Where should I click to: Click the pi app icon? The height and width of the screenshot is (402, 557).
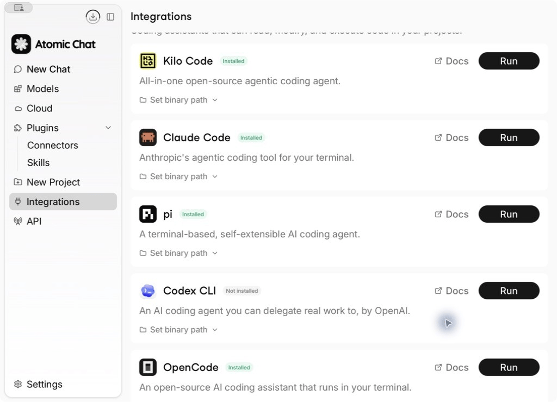click(x=148, y=214)
